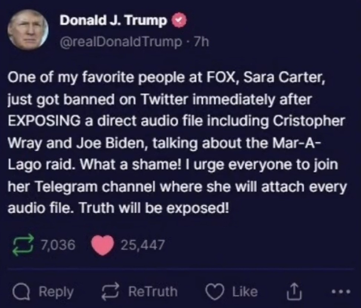
Task: Toggle ReTruth using the ReTruth label
Action: click(x=153, y=292)
